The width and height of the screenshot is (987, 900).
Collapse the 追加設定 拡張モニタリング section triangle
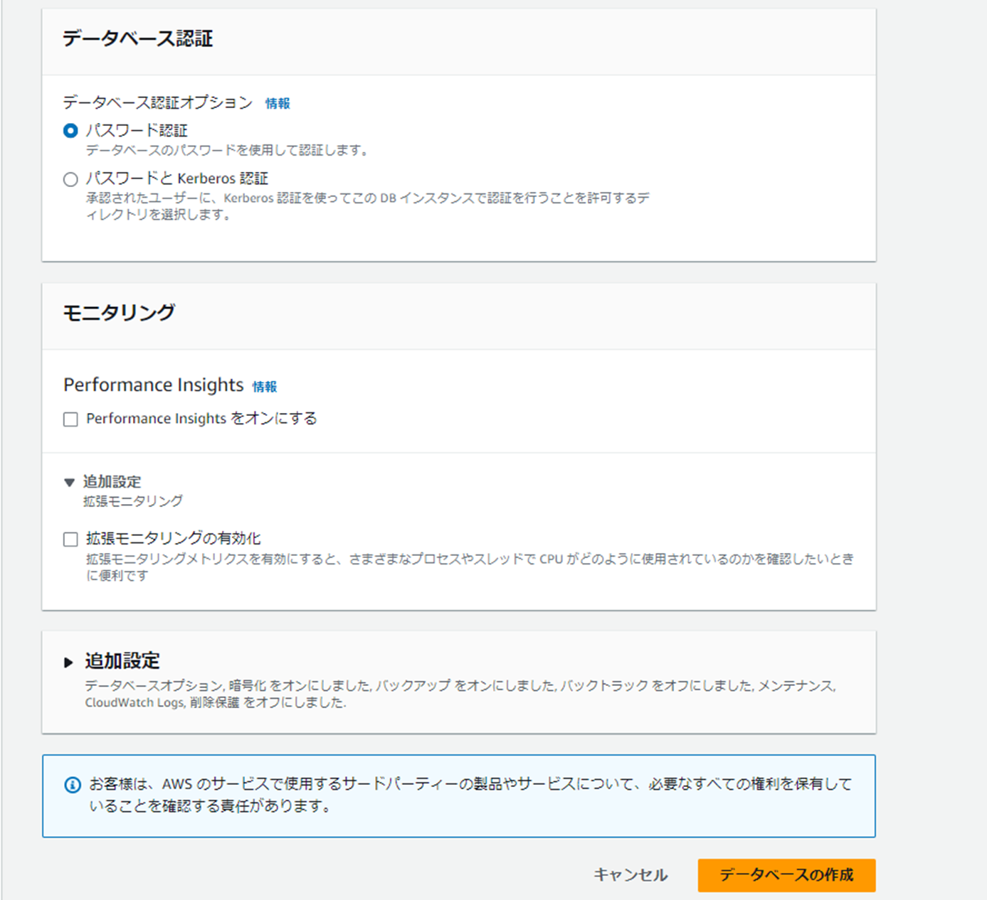(x=69, y=482)
